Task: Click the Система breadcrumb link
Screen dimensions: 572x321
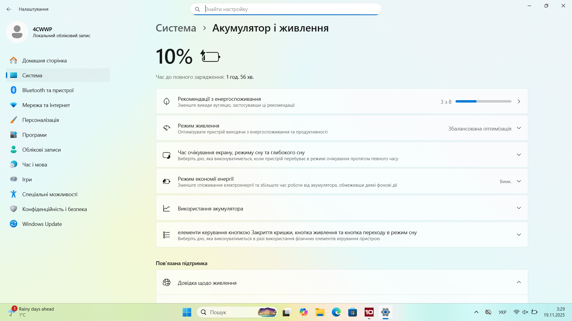Action: (x=176, y=28)
